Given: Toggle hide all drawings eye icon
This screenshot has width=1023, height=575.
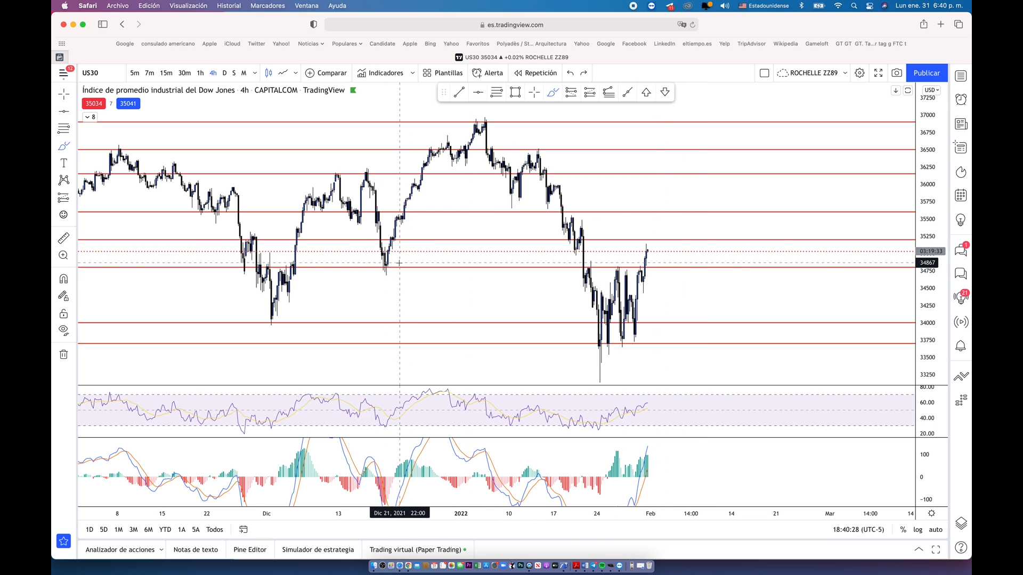Looking at the screenshot, I should pyautogui.click(x=64, y=331).
